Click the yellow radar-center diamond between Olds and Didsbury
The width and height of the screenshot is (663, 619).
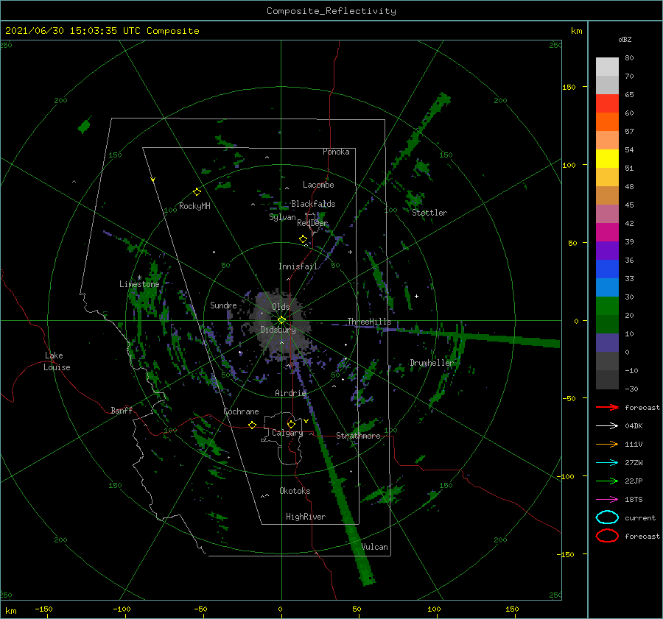[x=281, y=320]
